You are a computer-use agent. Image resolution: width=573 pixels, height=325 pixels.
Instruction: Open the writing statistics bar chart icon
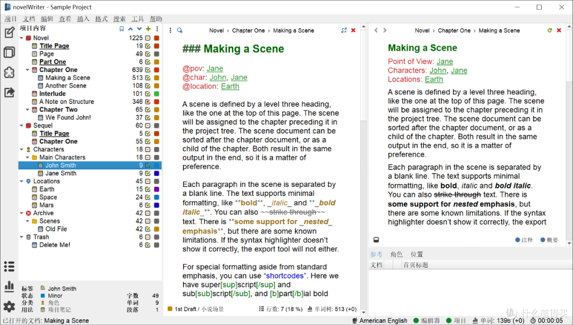point(9,286)
